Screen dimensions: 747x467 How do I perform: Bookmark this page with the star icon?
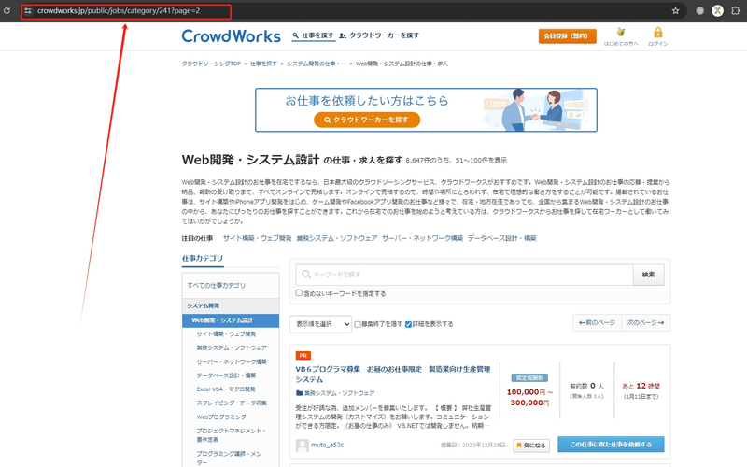pos(675,10)
